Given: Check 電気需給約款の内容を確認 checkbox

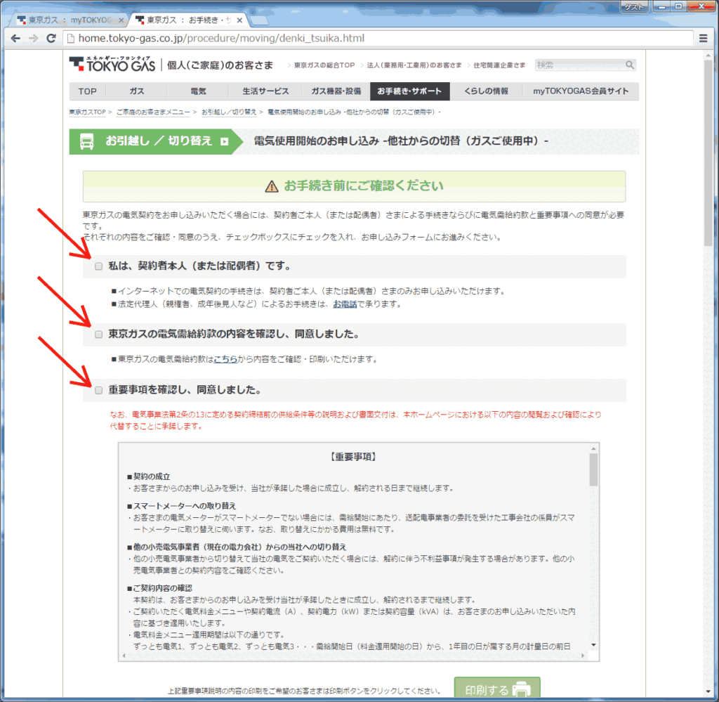Looking at the screenshot, I should [98, 334].
